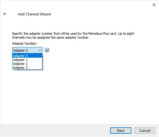The height and width of the screenshot is (137, 159).
Task: Click the 'channels may be assigned' sentence line
Action: coord(51,37)
